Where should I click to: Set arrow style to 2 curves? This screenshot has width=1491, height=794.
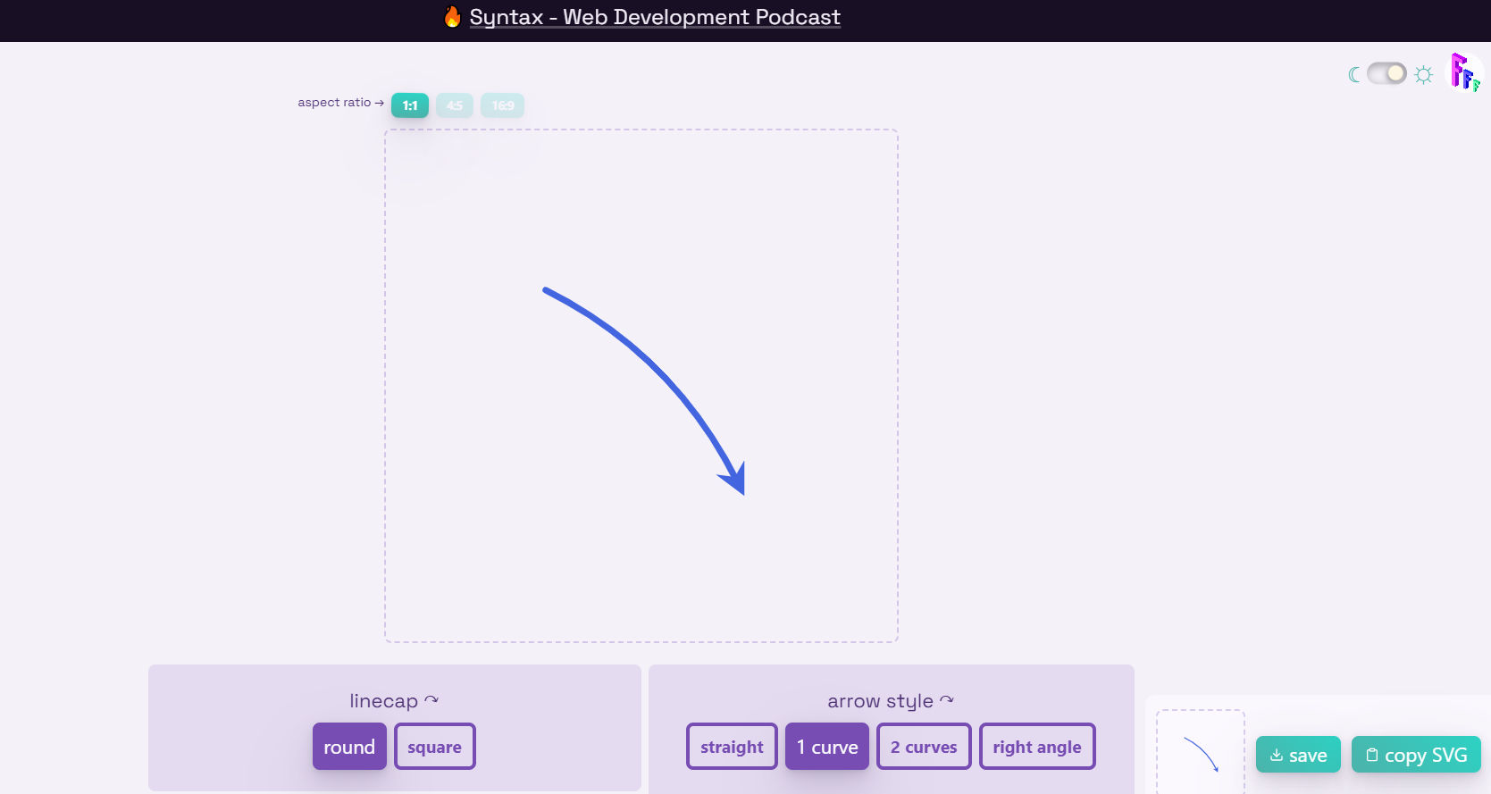[x=924, y=747]
